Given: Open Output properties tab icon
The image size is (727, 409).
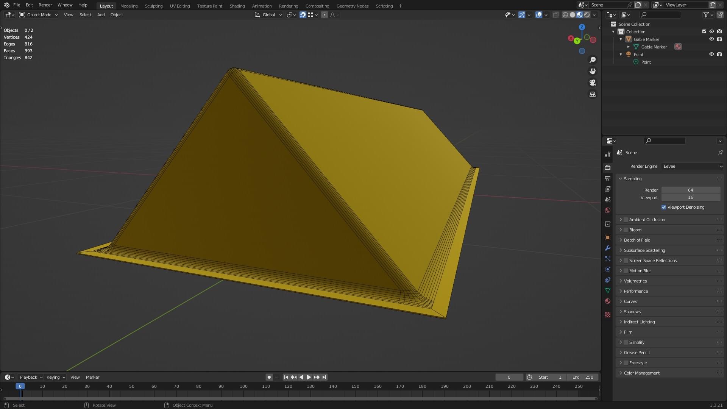Looking at the screenshot, I should (608, 178).
